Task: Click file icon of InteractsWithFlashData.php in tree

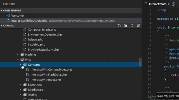Action: [27, 75]
